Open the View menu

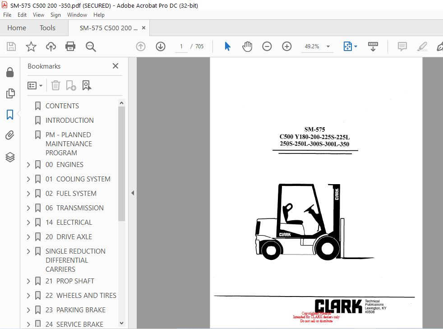[38, 15]
